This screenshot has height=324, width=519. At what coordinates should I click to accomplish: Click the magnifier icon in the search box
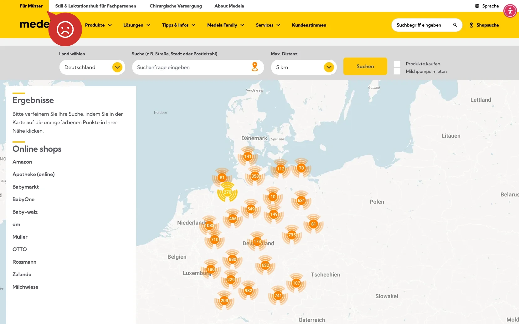(x=455, y=25)
